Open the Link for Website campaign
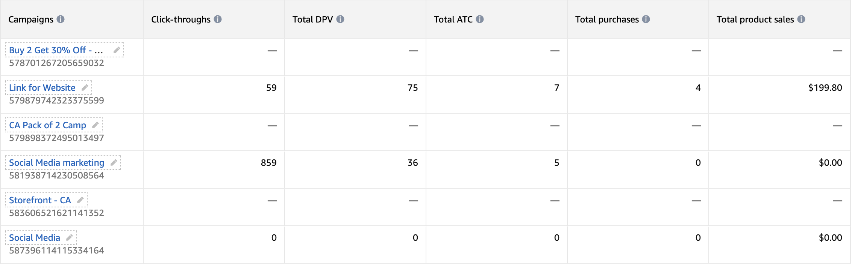Image resolution: width=852 pixels, height=264 pixels. coord(42,88)
